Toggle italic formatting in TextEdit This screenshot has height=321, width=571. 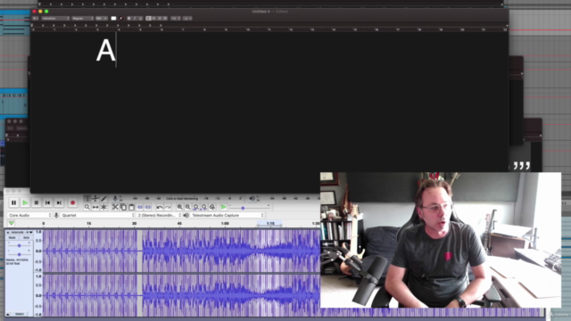coord(135,18)
